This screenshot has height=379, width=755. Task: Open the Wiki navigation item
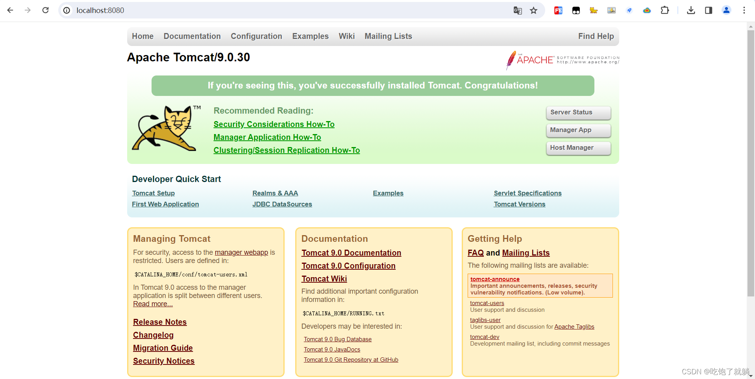tap(346, 36)
